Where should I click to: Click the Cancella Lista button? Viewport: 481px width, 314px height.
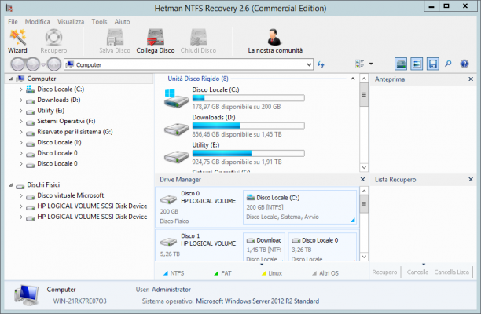452,272
